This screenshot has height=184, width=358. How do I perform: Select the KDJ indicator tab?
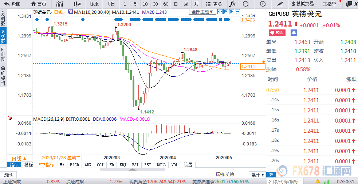pos(123,165)
